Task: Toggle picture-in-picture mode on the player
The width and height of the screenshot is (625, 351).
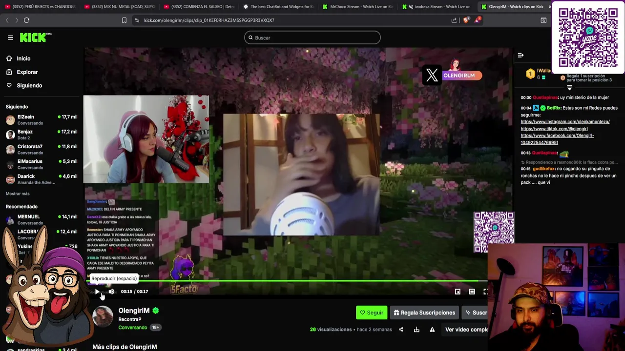Action: click(458, 292)
